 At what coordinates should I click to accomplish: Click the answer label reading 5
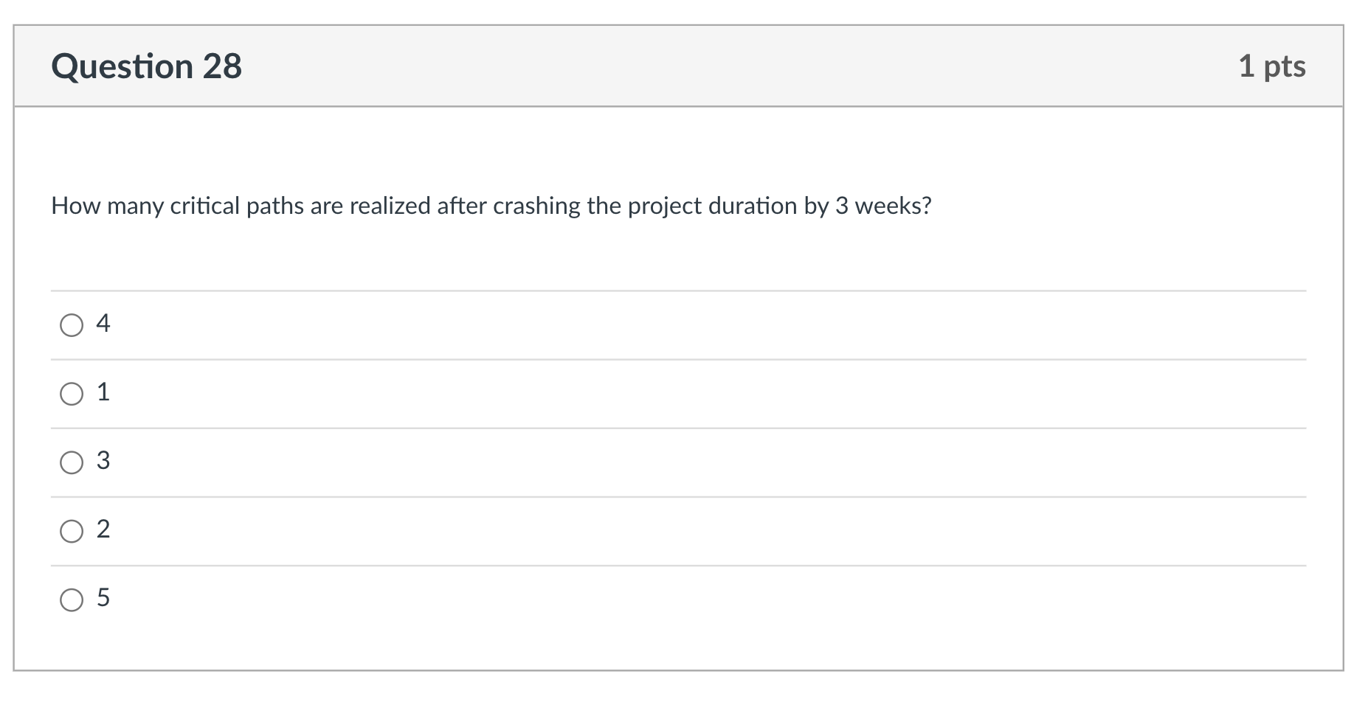[x=103, y=598]
